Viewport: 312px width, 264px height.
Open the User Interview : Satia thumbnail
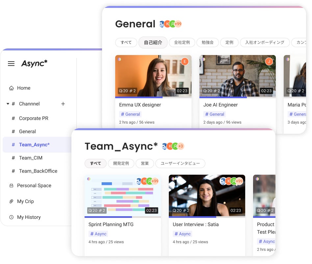207,195
